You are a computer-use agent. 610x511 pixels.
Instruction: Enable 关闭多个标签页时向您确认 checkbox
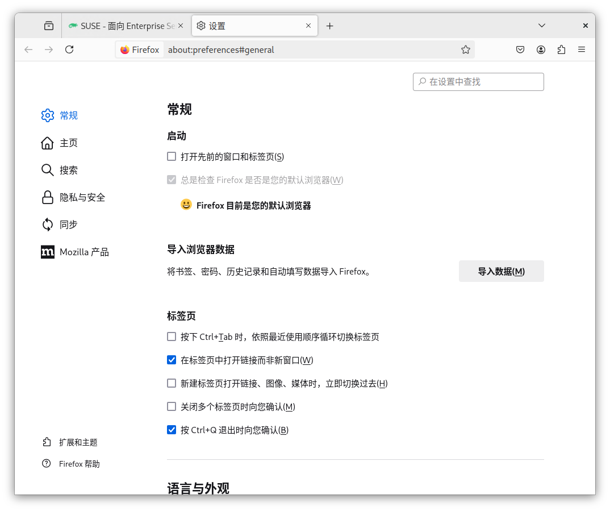[x=172, y=407]
